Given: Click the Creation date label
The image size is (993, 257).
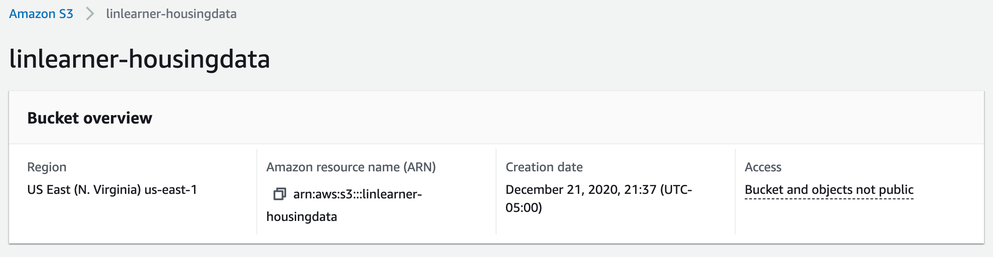Looking at the screenshot, I should 544,167.
